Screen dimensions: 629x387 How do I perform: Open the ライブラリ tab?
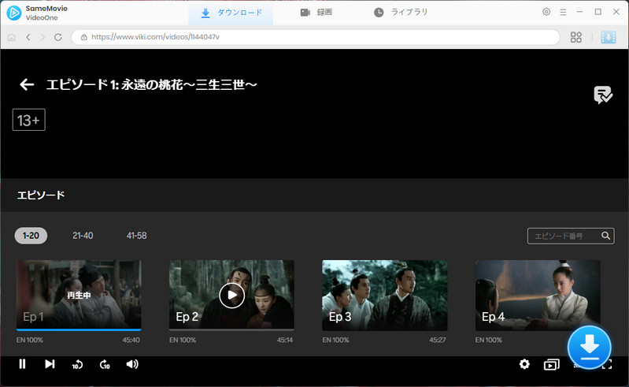(401, 13)
